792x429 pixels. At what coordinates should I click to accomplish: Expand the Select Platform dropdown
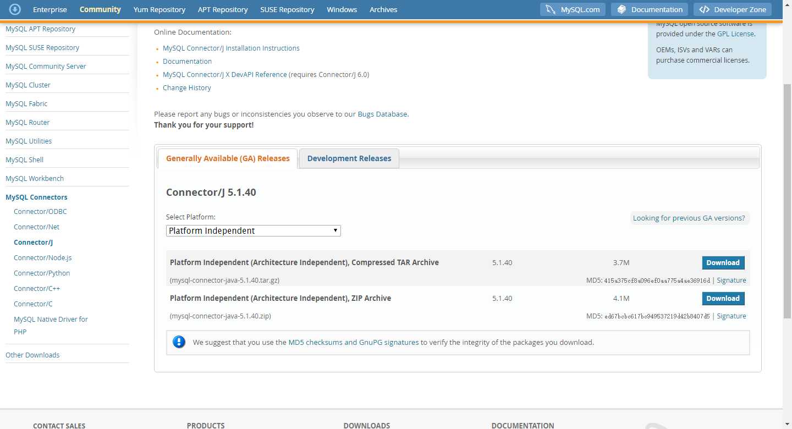point(254,230)
